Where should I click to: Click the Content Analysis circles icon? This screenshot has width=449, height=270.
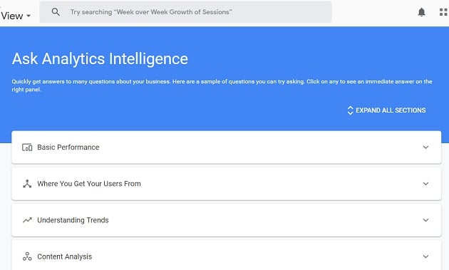[x=27, y=256]
